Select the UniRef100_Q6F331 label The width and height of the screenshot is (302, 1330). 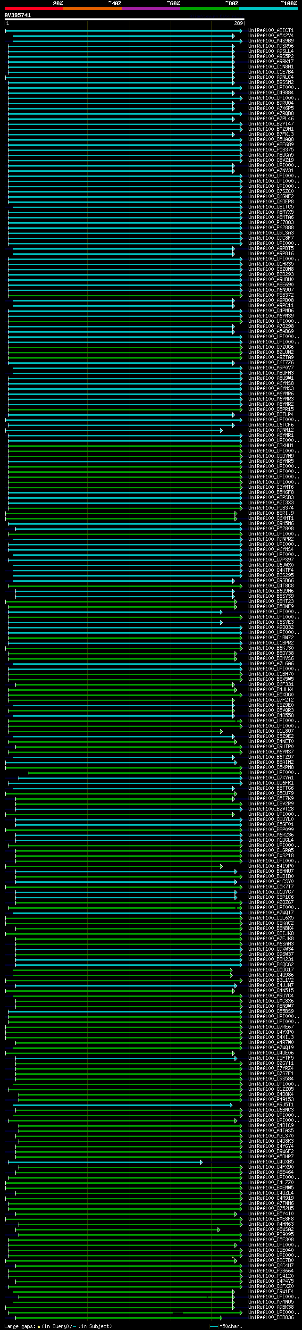pyautogui.click(x=271, y=684)
